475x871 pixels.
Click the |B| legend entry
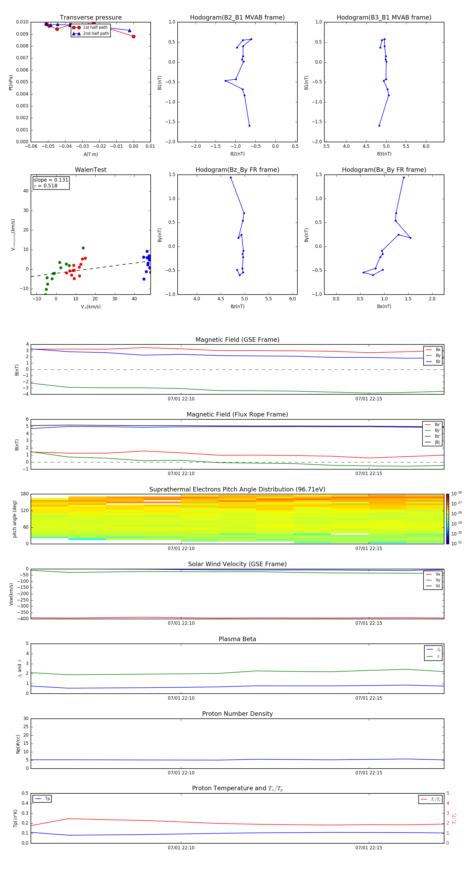pos(433,442)
